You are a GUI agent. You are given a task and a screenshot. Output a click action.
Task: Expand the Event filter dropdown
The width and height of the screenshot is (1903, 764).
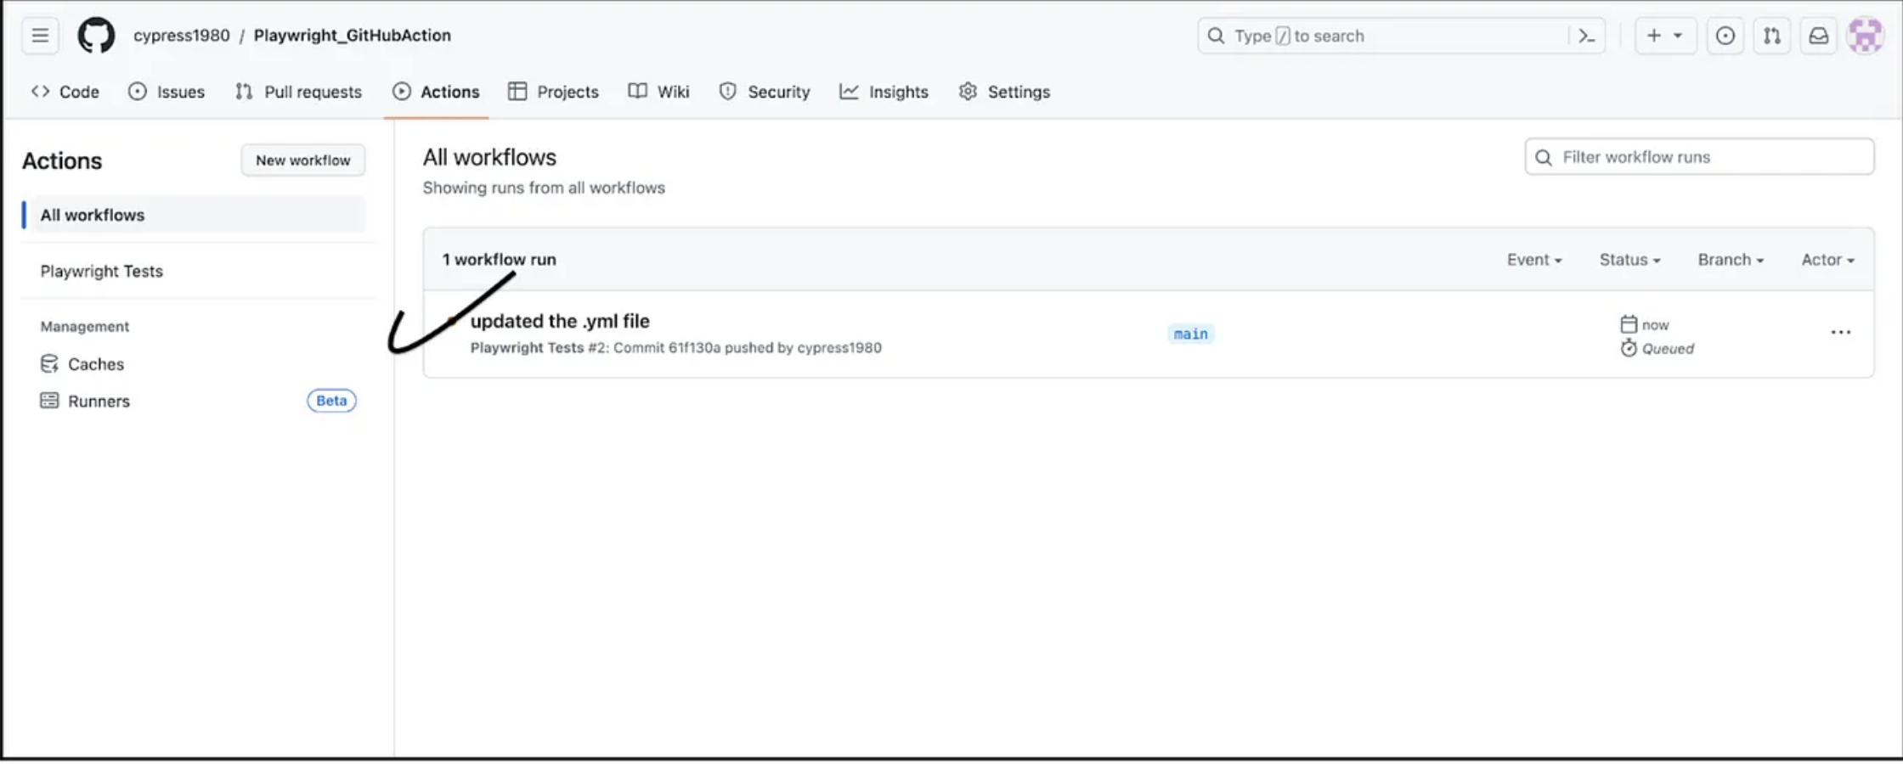(1534, 260)
